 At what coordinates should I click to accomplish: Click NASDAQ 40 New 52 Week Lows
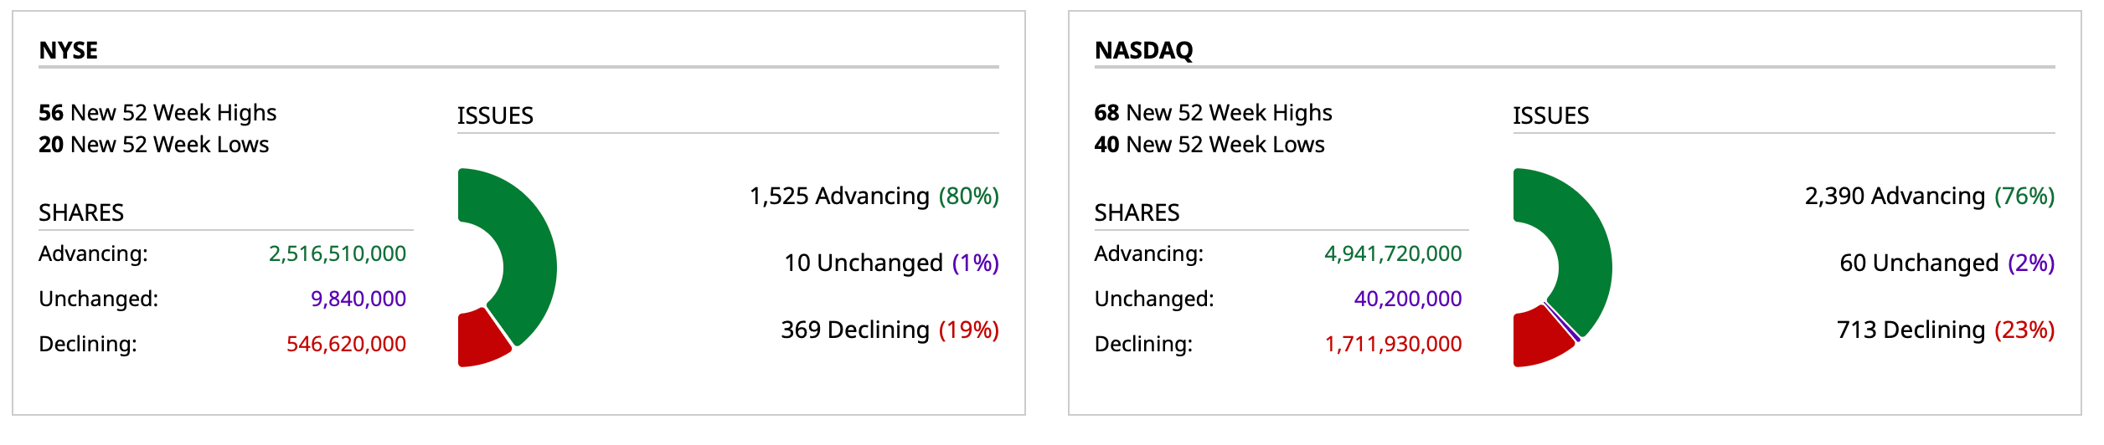tap(1209, 145)
